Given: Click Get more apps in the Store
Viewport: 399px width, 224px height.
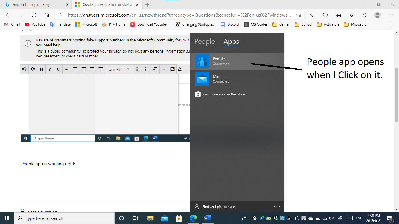Looking at the screenshot, I should tap(220, 94).
